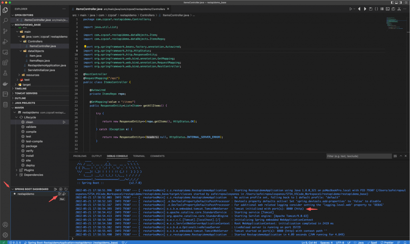
Task: Click the Spell check status bar item
Action: (x=372, y=242)
